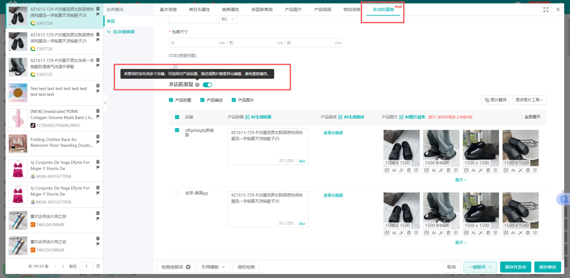Uncheck the 产品标题 checkbox
This screenshot has width=570, height=278.
[171, 100]
